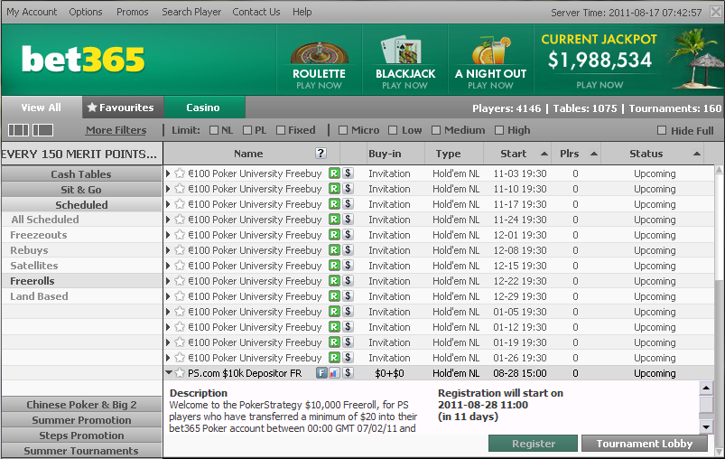Open the Roulette casino game icon
Viewport: 725px width, 459px height.
pyautogui.click(x=319, y=52)
